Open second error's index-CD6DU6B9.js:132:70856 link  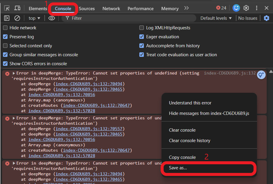coord(62,139)
